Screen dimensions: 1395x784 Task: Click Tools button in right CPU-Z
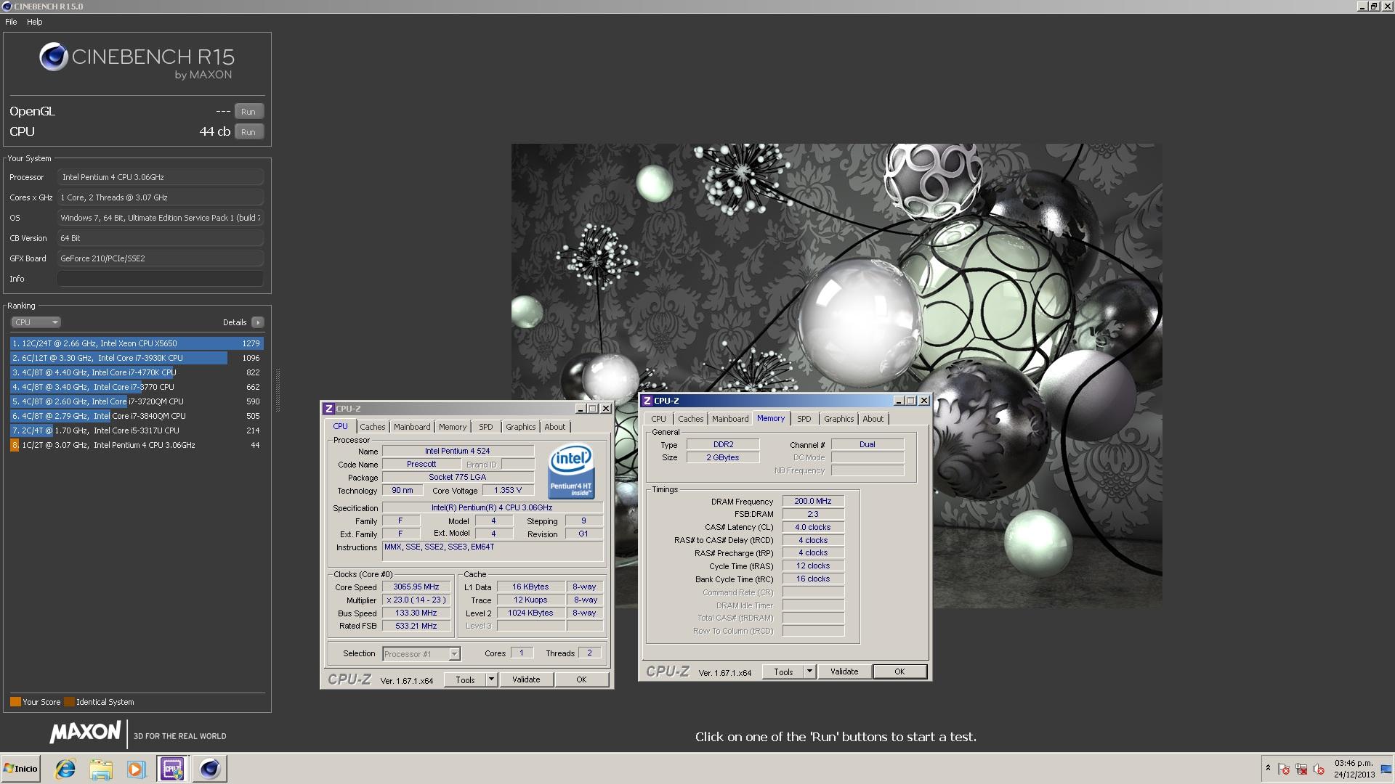click(x=783, y=672)
